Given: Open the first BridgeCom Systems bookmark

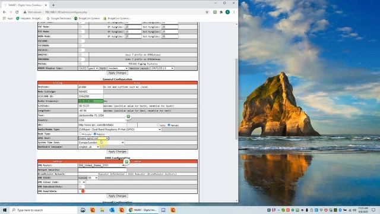Looking at the screenshot, I should point(87,18).
